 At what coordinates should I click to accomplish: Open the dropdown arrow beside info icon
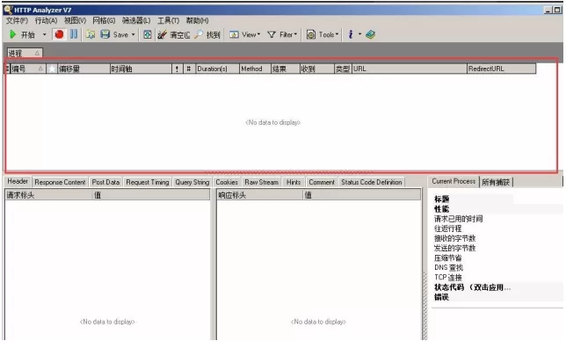pos(359,34)
